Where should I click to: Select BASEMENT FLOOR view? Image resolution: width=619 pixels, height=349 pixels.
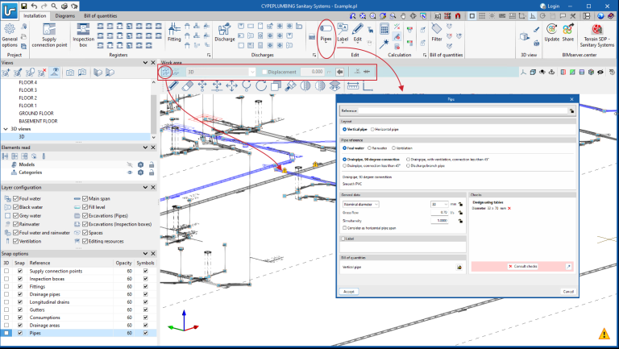tap(39, 121)
